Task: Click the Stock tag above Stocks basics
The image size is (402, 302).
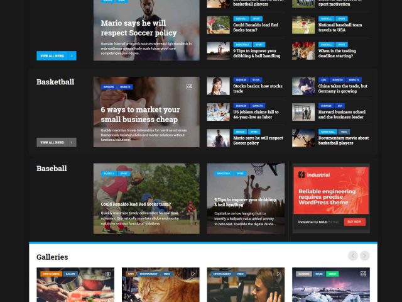Action: pos(256,80)
